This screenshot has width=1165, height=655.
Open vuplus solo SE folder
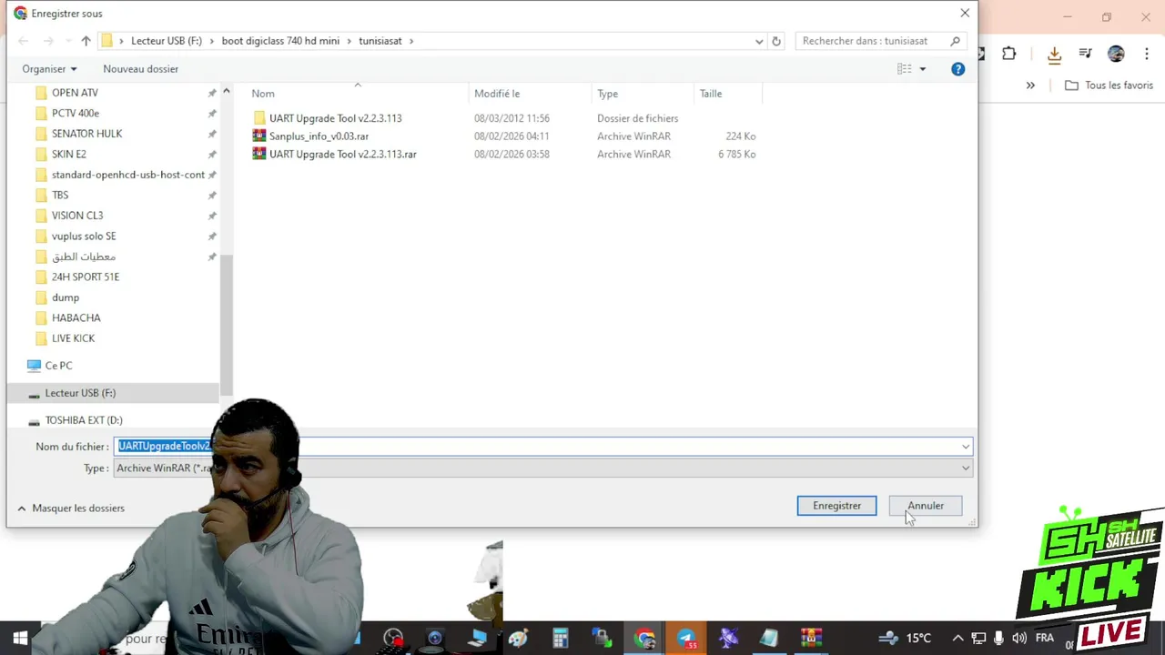point(84,237)
